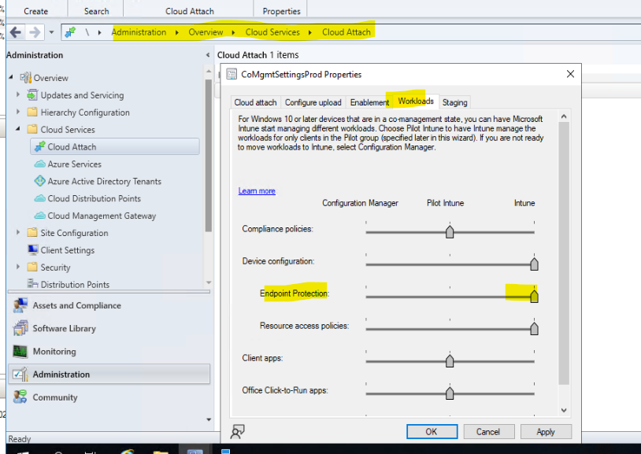Viewport: 641px width, 454px height.
Task: Open dropdown arrow after Administration breadcrumb
Action: coord(177,32)
